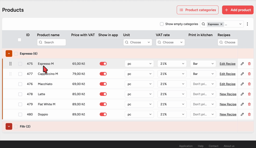Focus the Product name search field

point(52,42)
